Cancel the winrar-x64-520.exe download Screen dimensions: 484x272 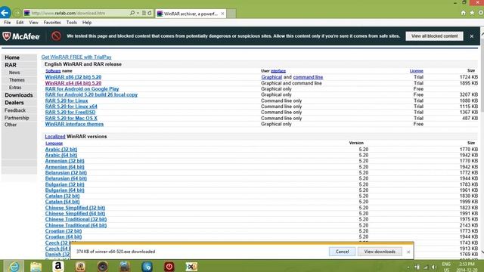coord(342,252)
